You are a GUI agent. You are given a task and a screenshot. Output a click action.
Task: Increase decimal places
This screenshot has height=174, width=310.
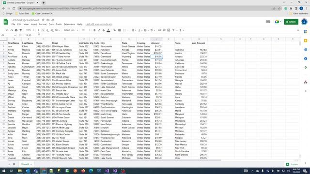click(x=52, y=30)
